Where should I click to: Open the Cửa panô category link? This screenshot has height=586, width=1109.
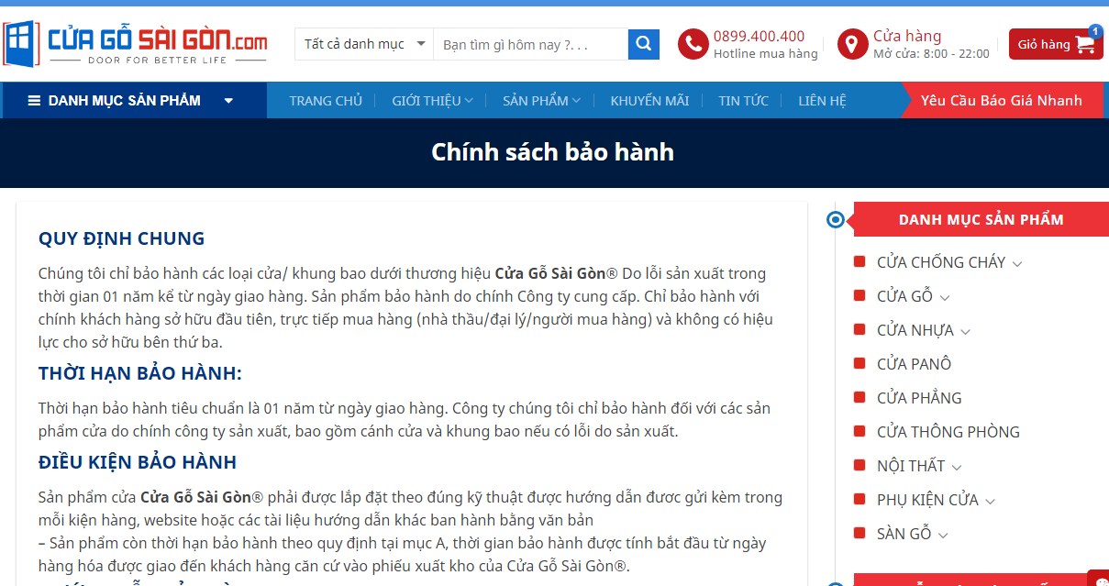click(x=914, y=364)
